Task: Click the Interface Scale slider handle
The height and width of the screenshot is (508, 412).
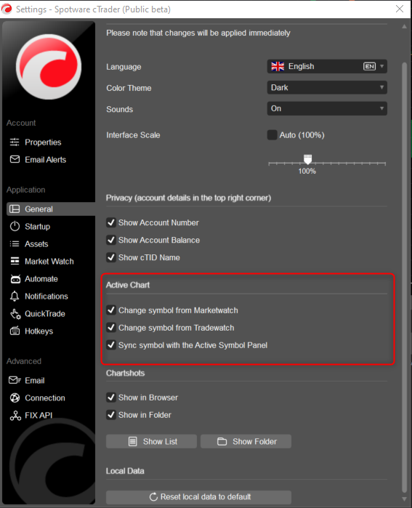Action: [307, 159]
